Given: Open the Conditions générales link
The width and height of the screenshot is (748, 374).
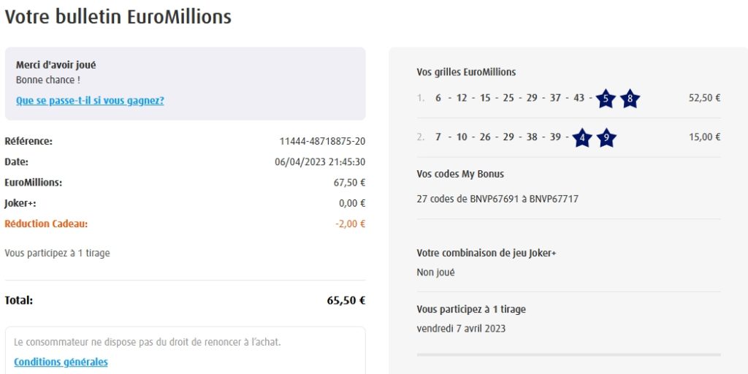Looking at the screenshot, I should coord(61,362).
